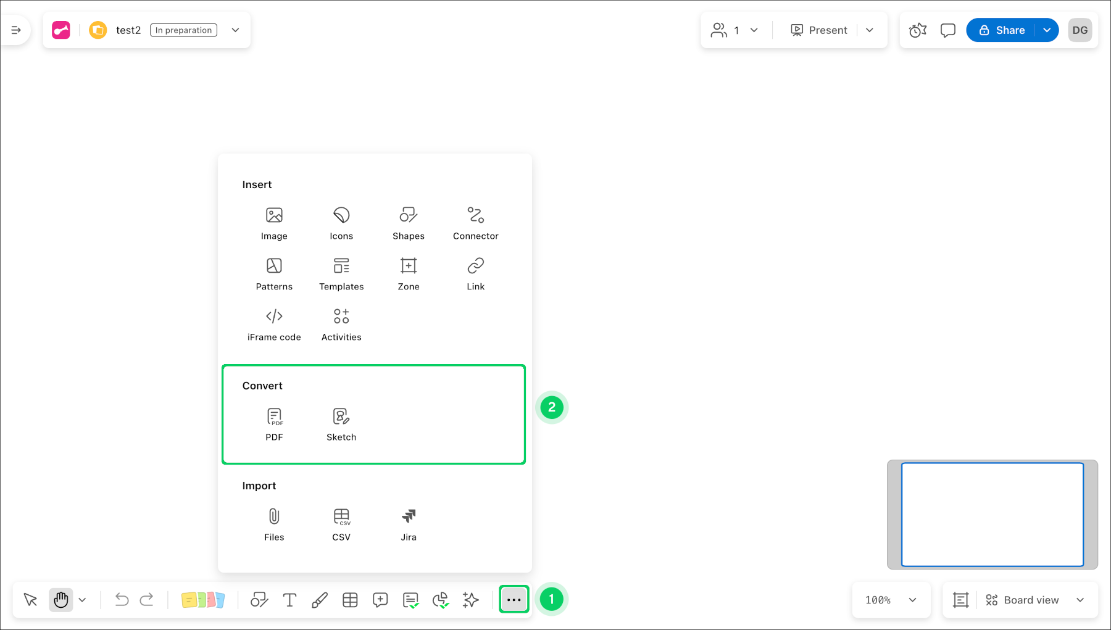1111x630 pixels.
Task: Select the hand pan tool
Action: pyautogui.click(x=60, y=599)
